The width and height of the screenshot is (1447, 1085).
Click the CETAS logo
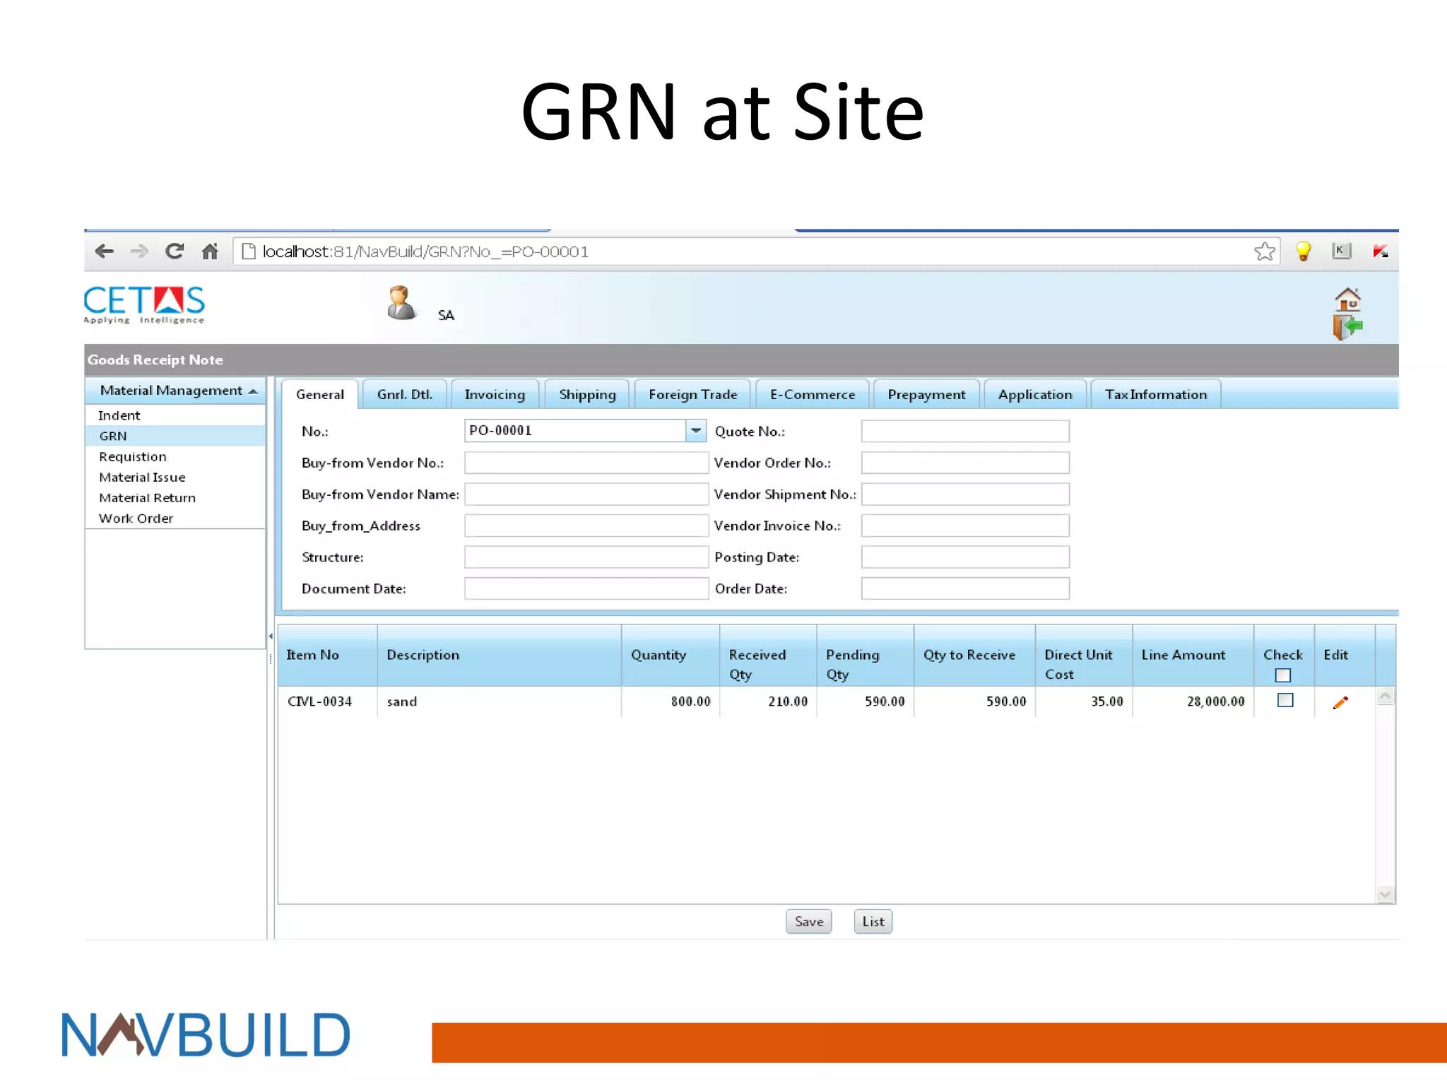point(144,305)
